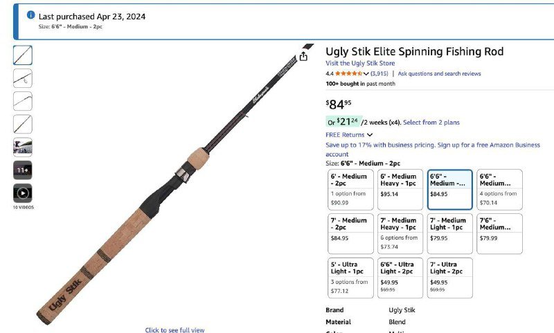Image resolution: width=554 pixels, height=333 pixels.
Task: Visit the Ugly Stik Store link
Action: click(x=360, y=63)
